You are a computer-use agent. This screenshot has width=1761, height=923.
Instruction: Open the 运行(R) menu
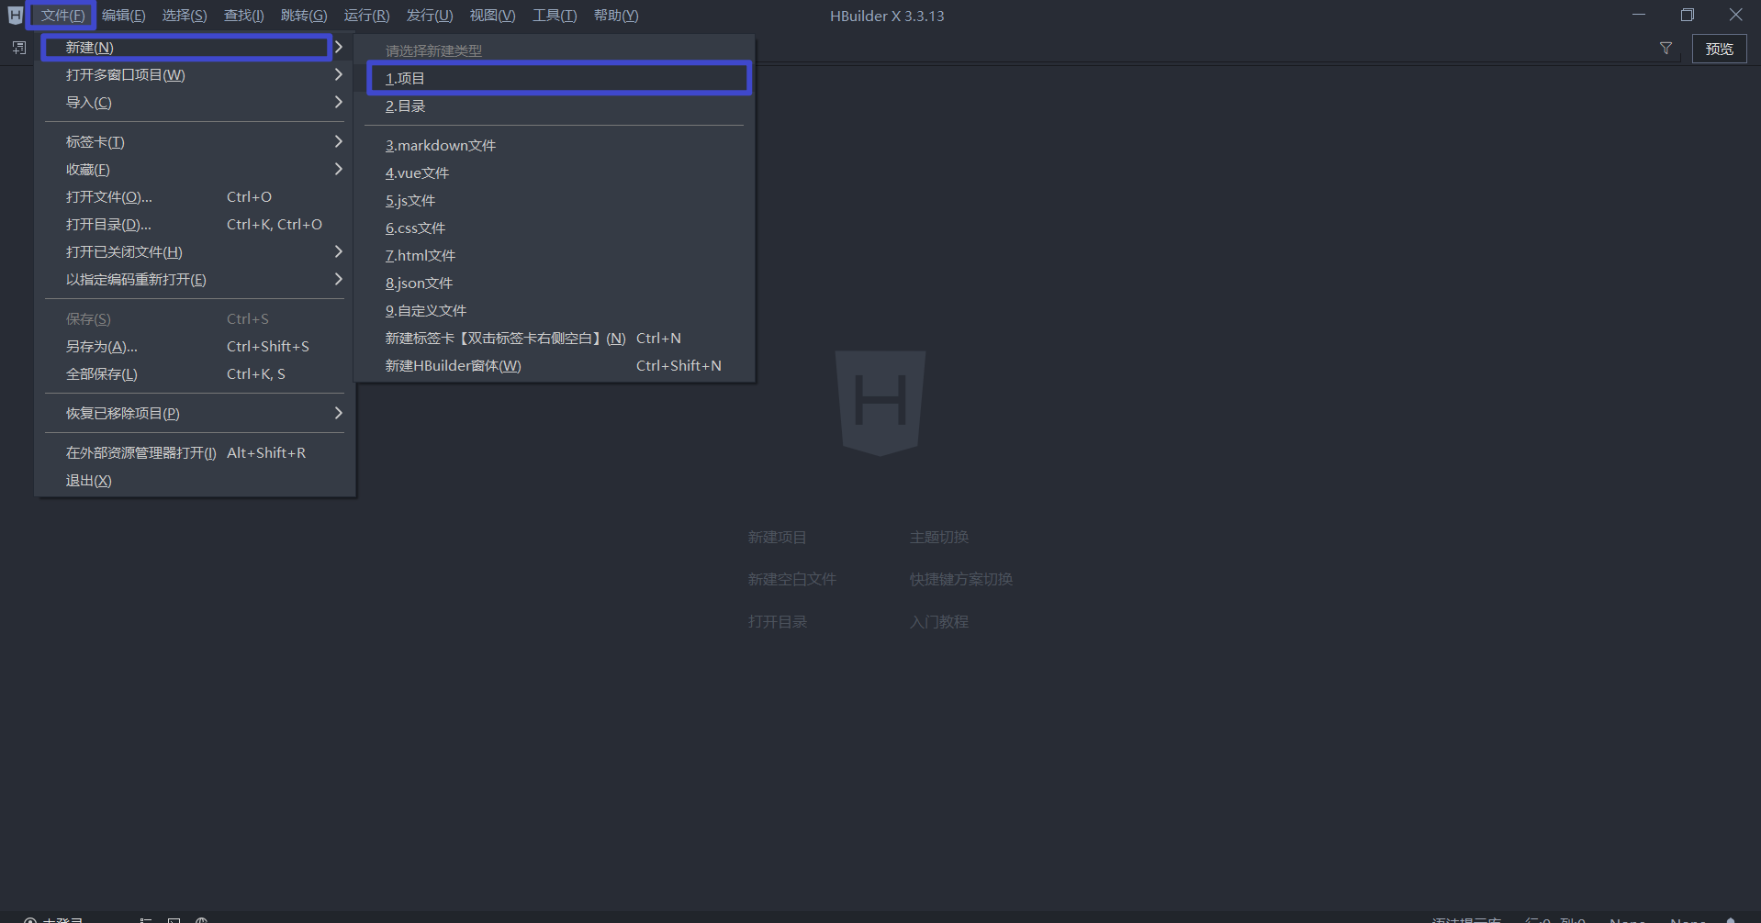366,16
